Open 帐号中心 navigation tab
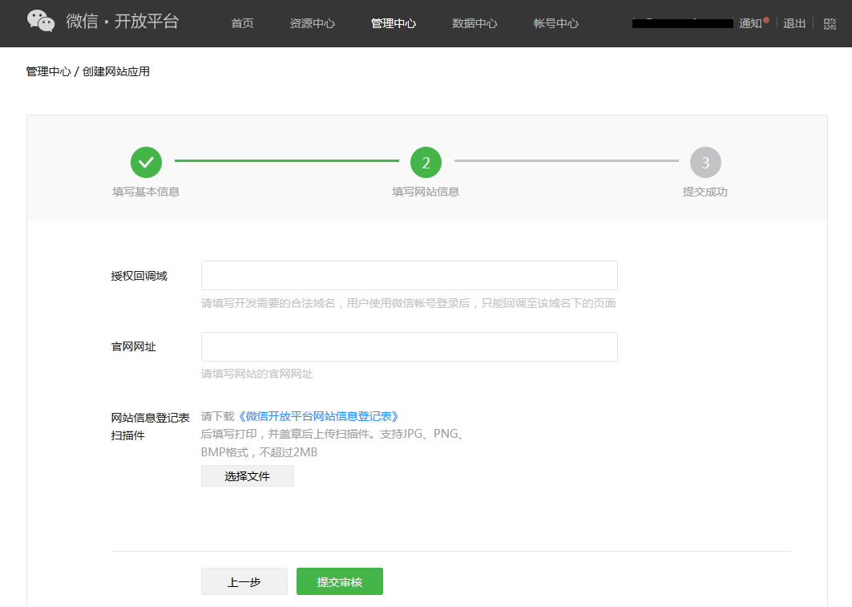This screenshot has height=607, width=852. click(x=555, y=23)
